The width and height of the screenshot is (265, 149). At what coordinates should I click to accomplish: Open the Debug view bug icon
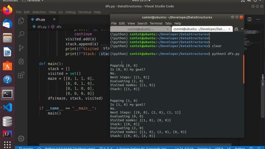(x=21, y=62)
